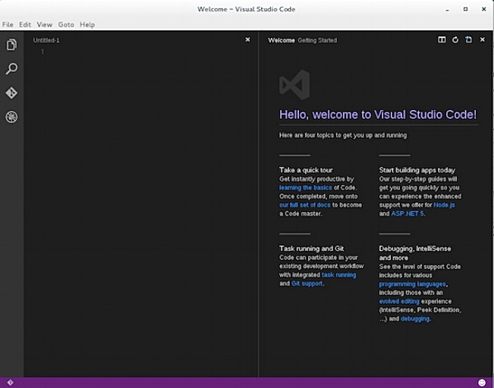Open the ASP.NET 5 link
Screen dimensions: 494x388
click(407, 214)
